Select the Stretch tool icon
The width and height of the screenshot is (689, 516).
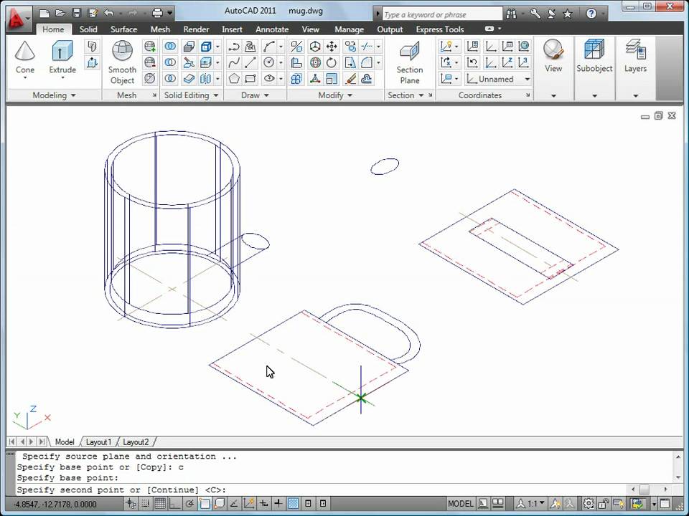[x=350, y=62]
